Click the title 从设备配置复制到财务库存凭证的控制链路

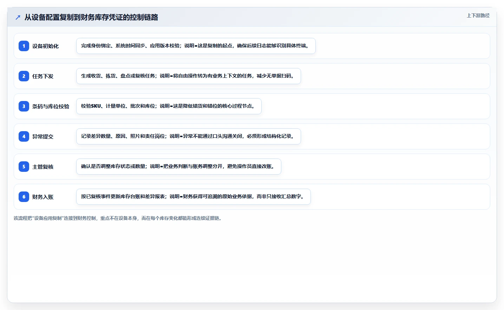click(x=91, y=17)
